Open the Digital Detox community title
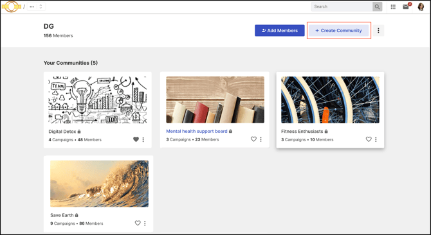The image size is (431, 235). [62, 132]
